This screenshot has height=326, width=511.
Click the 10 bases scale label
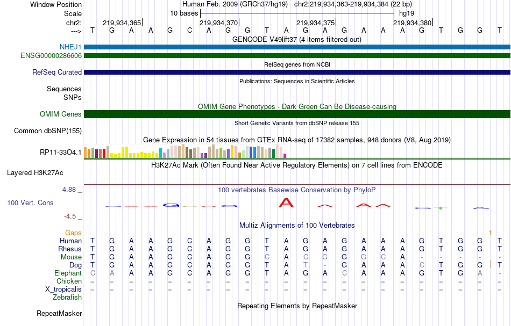184,13
